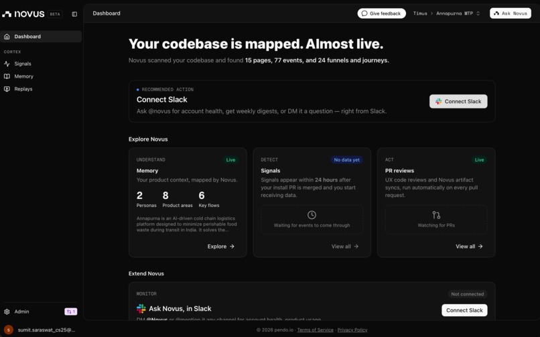This screenshot has height=337, width=540.
Task: Click Connect Slack in the Monitor card
Action: click(464, 310)
